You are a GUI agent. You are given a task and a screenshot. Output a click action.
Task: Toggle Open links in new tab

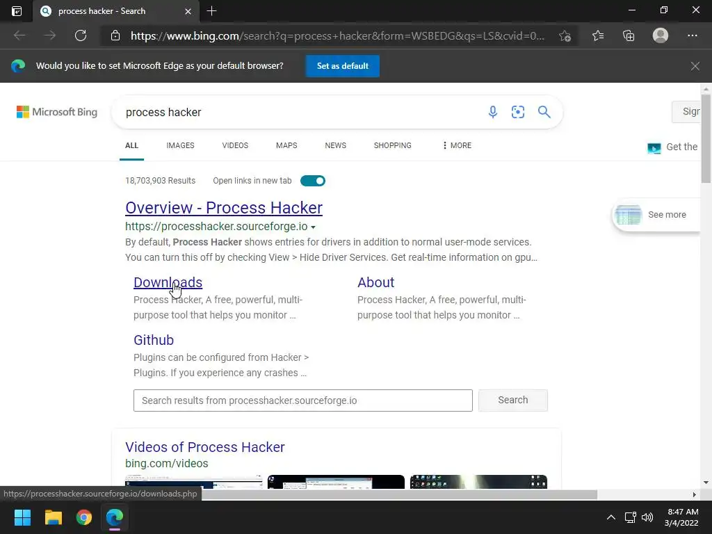(313, 181)
